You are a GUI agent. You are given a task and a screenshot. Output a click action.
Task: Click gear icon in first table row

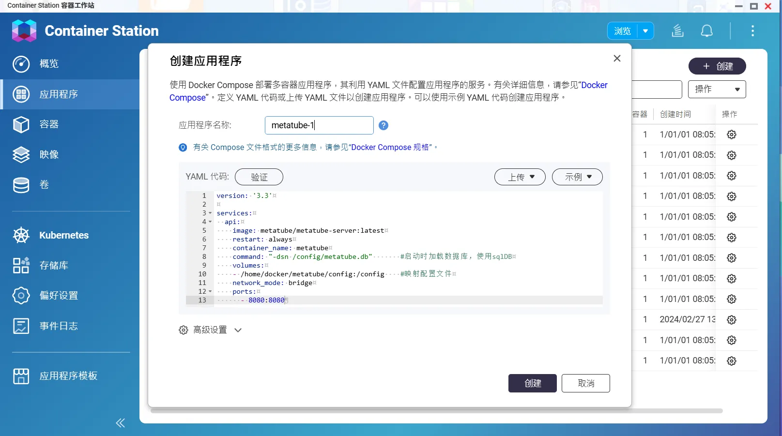point(732,135)
